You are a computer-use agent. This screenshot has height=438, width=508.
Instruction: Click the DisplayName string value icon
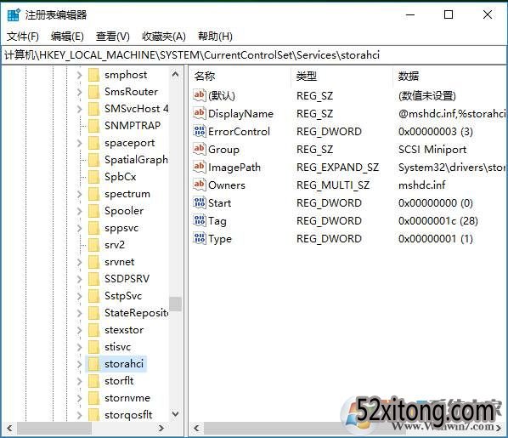pyautogui.click(x=200, y=112)
